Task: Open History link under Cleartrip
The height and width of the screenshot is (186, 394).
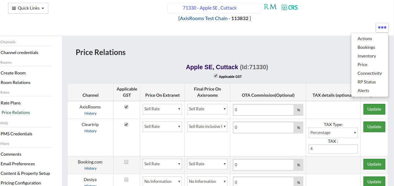Action: click(x=90, y=131)
